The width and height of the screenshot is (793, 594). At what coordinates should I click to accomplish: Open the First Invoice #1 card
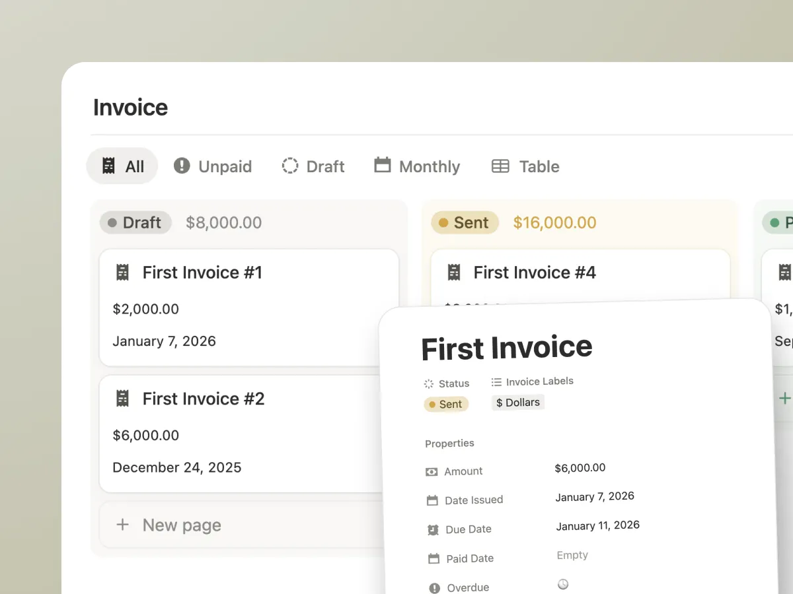tap(249, 307)
